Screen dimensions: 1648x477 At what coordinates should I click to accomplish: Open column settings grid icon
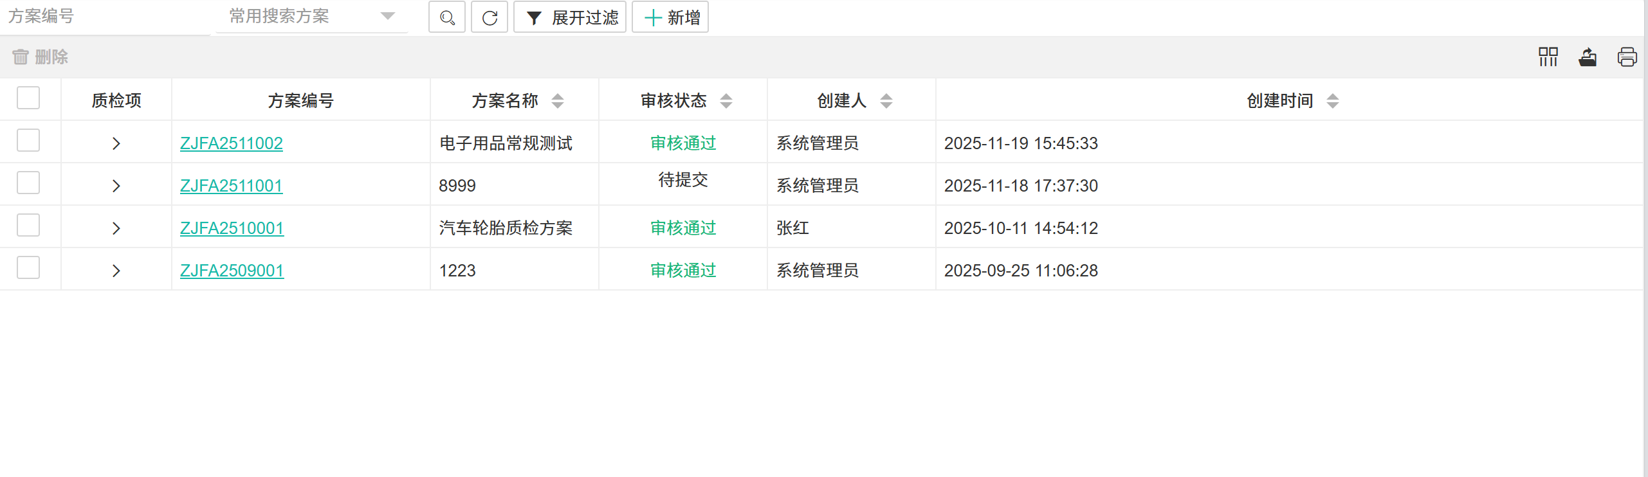pyautogui.click(x=1548, y=57)
